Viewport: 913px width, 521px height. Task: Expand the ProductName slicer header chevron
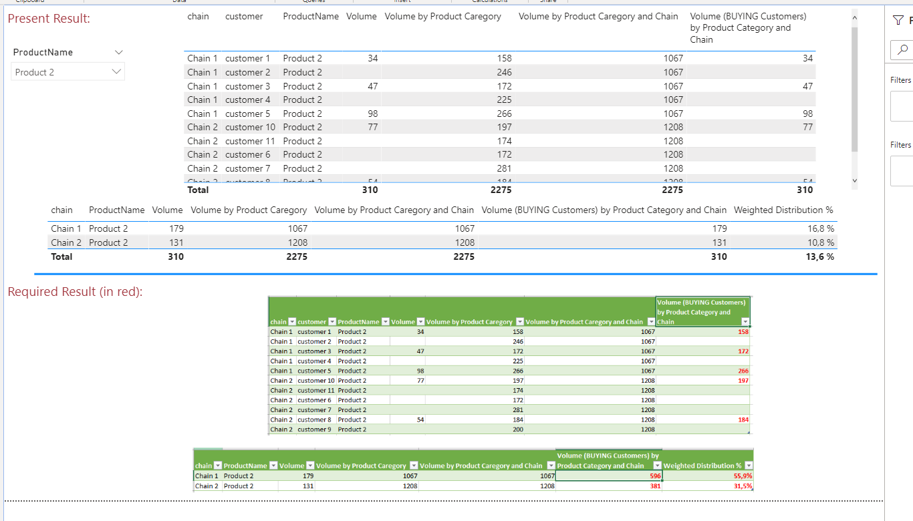(x=119, y=52)
